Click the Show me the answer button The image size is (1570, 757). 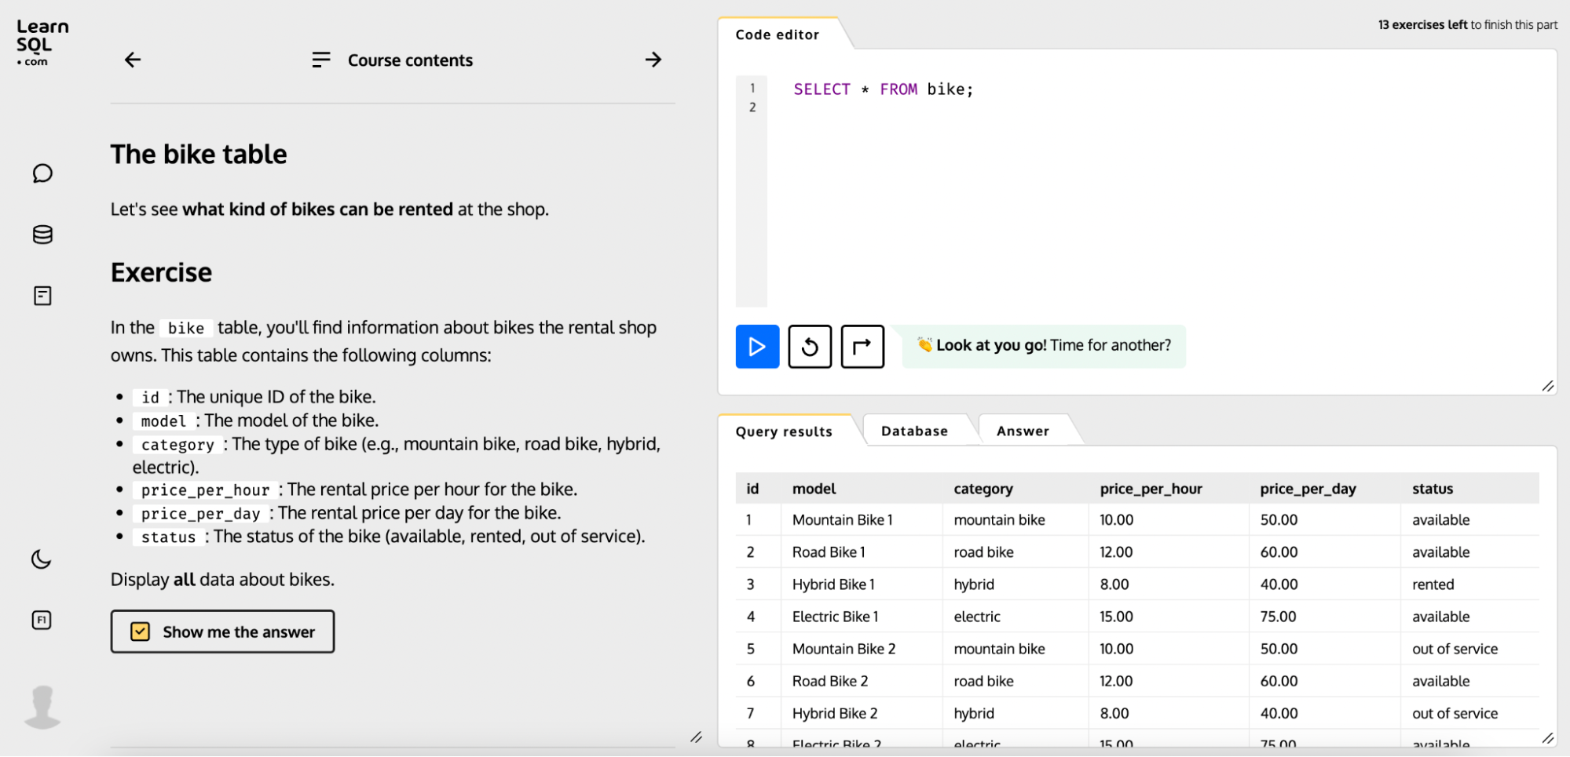(222, 631)
